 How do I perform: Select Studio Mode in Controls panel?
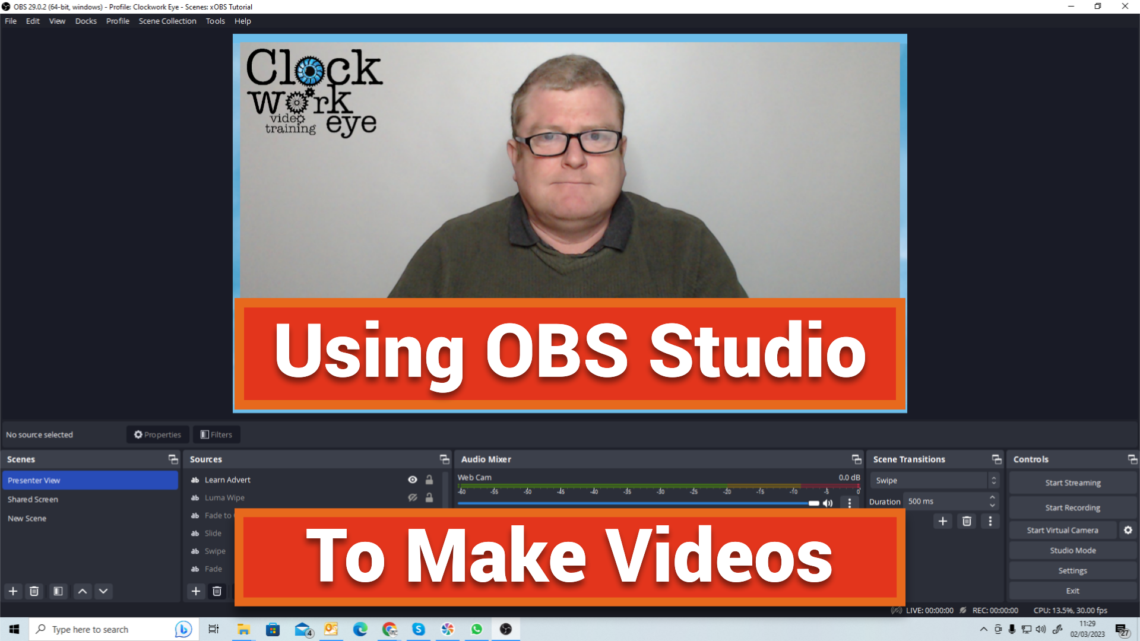pyautogui.click(x=1072, y=550)
